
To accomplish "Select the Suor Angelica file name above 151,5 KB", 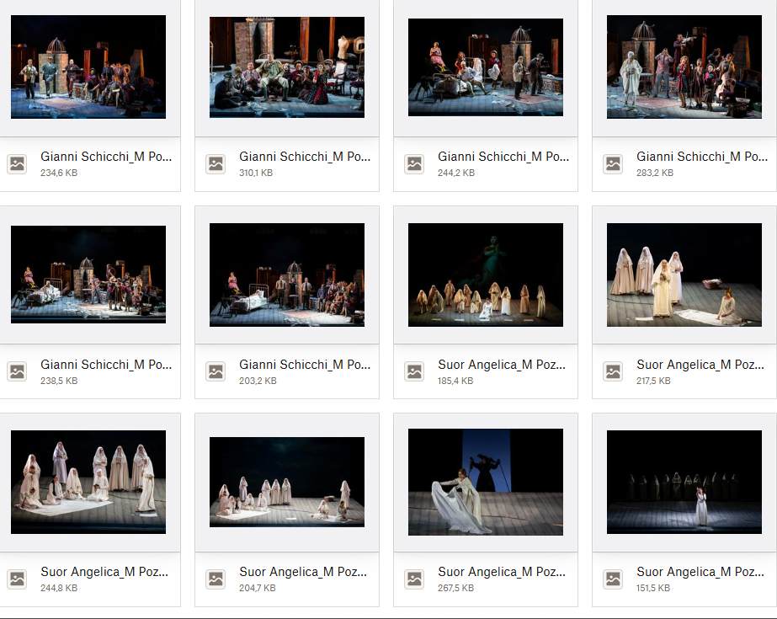I will [700, 572].
